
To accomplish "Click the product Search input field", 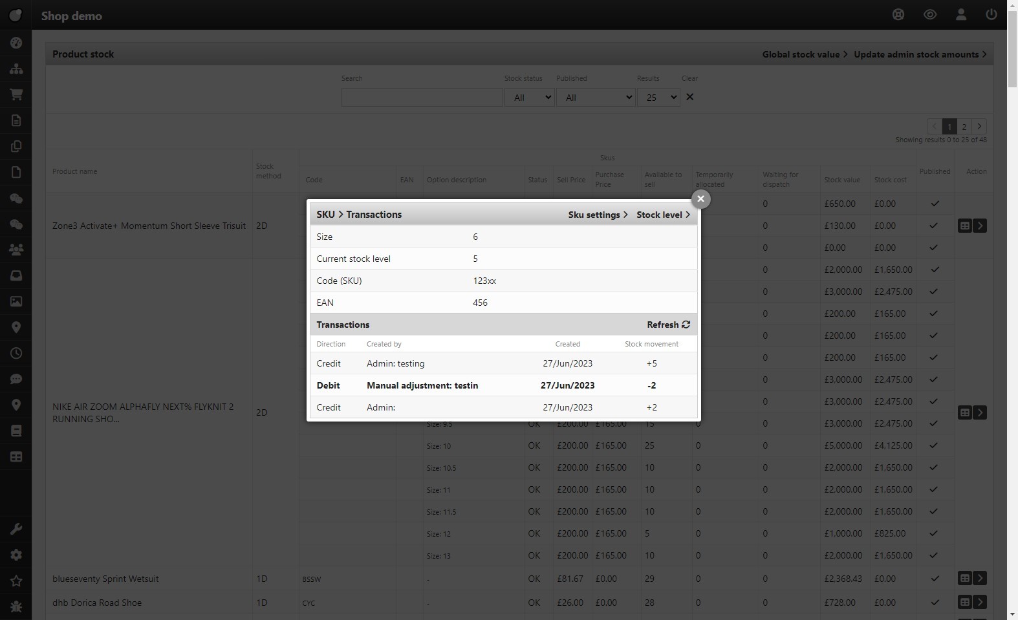I will click(422, 98).
